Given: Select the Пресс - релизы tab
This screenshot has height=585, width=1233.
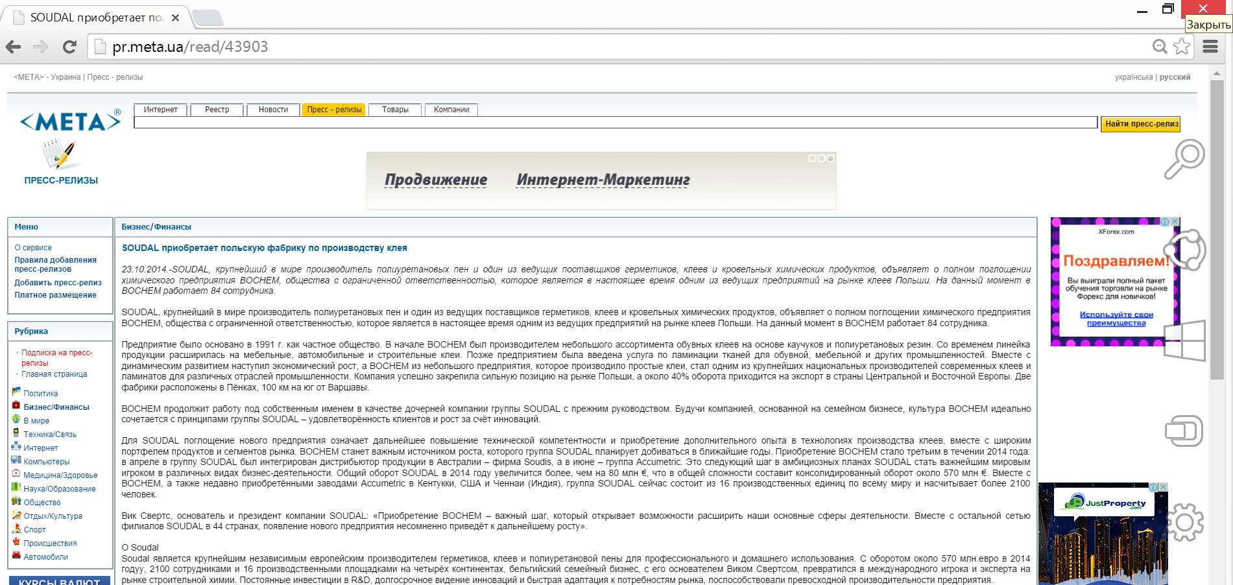Looking at the screenshot, I should click(334, 110).
